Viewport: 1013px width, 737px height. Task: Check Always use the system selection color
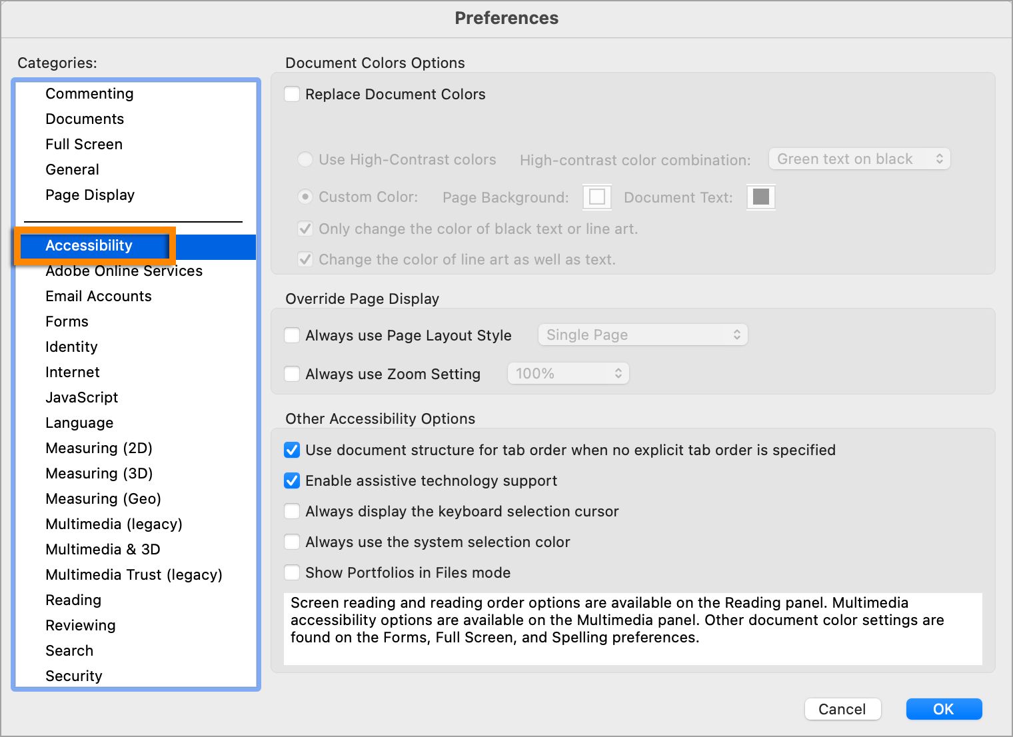click(292, 542)
